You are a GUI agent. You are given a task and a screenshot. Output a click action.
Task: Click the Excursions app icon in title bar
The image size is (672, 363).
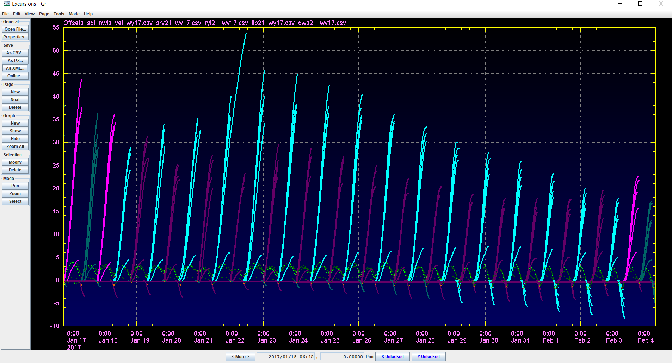(6, 4)
